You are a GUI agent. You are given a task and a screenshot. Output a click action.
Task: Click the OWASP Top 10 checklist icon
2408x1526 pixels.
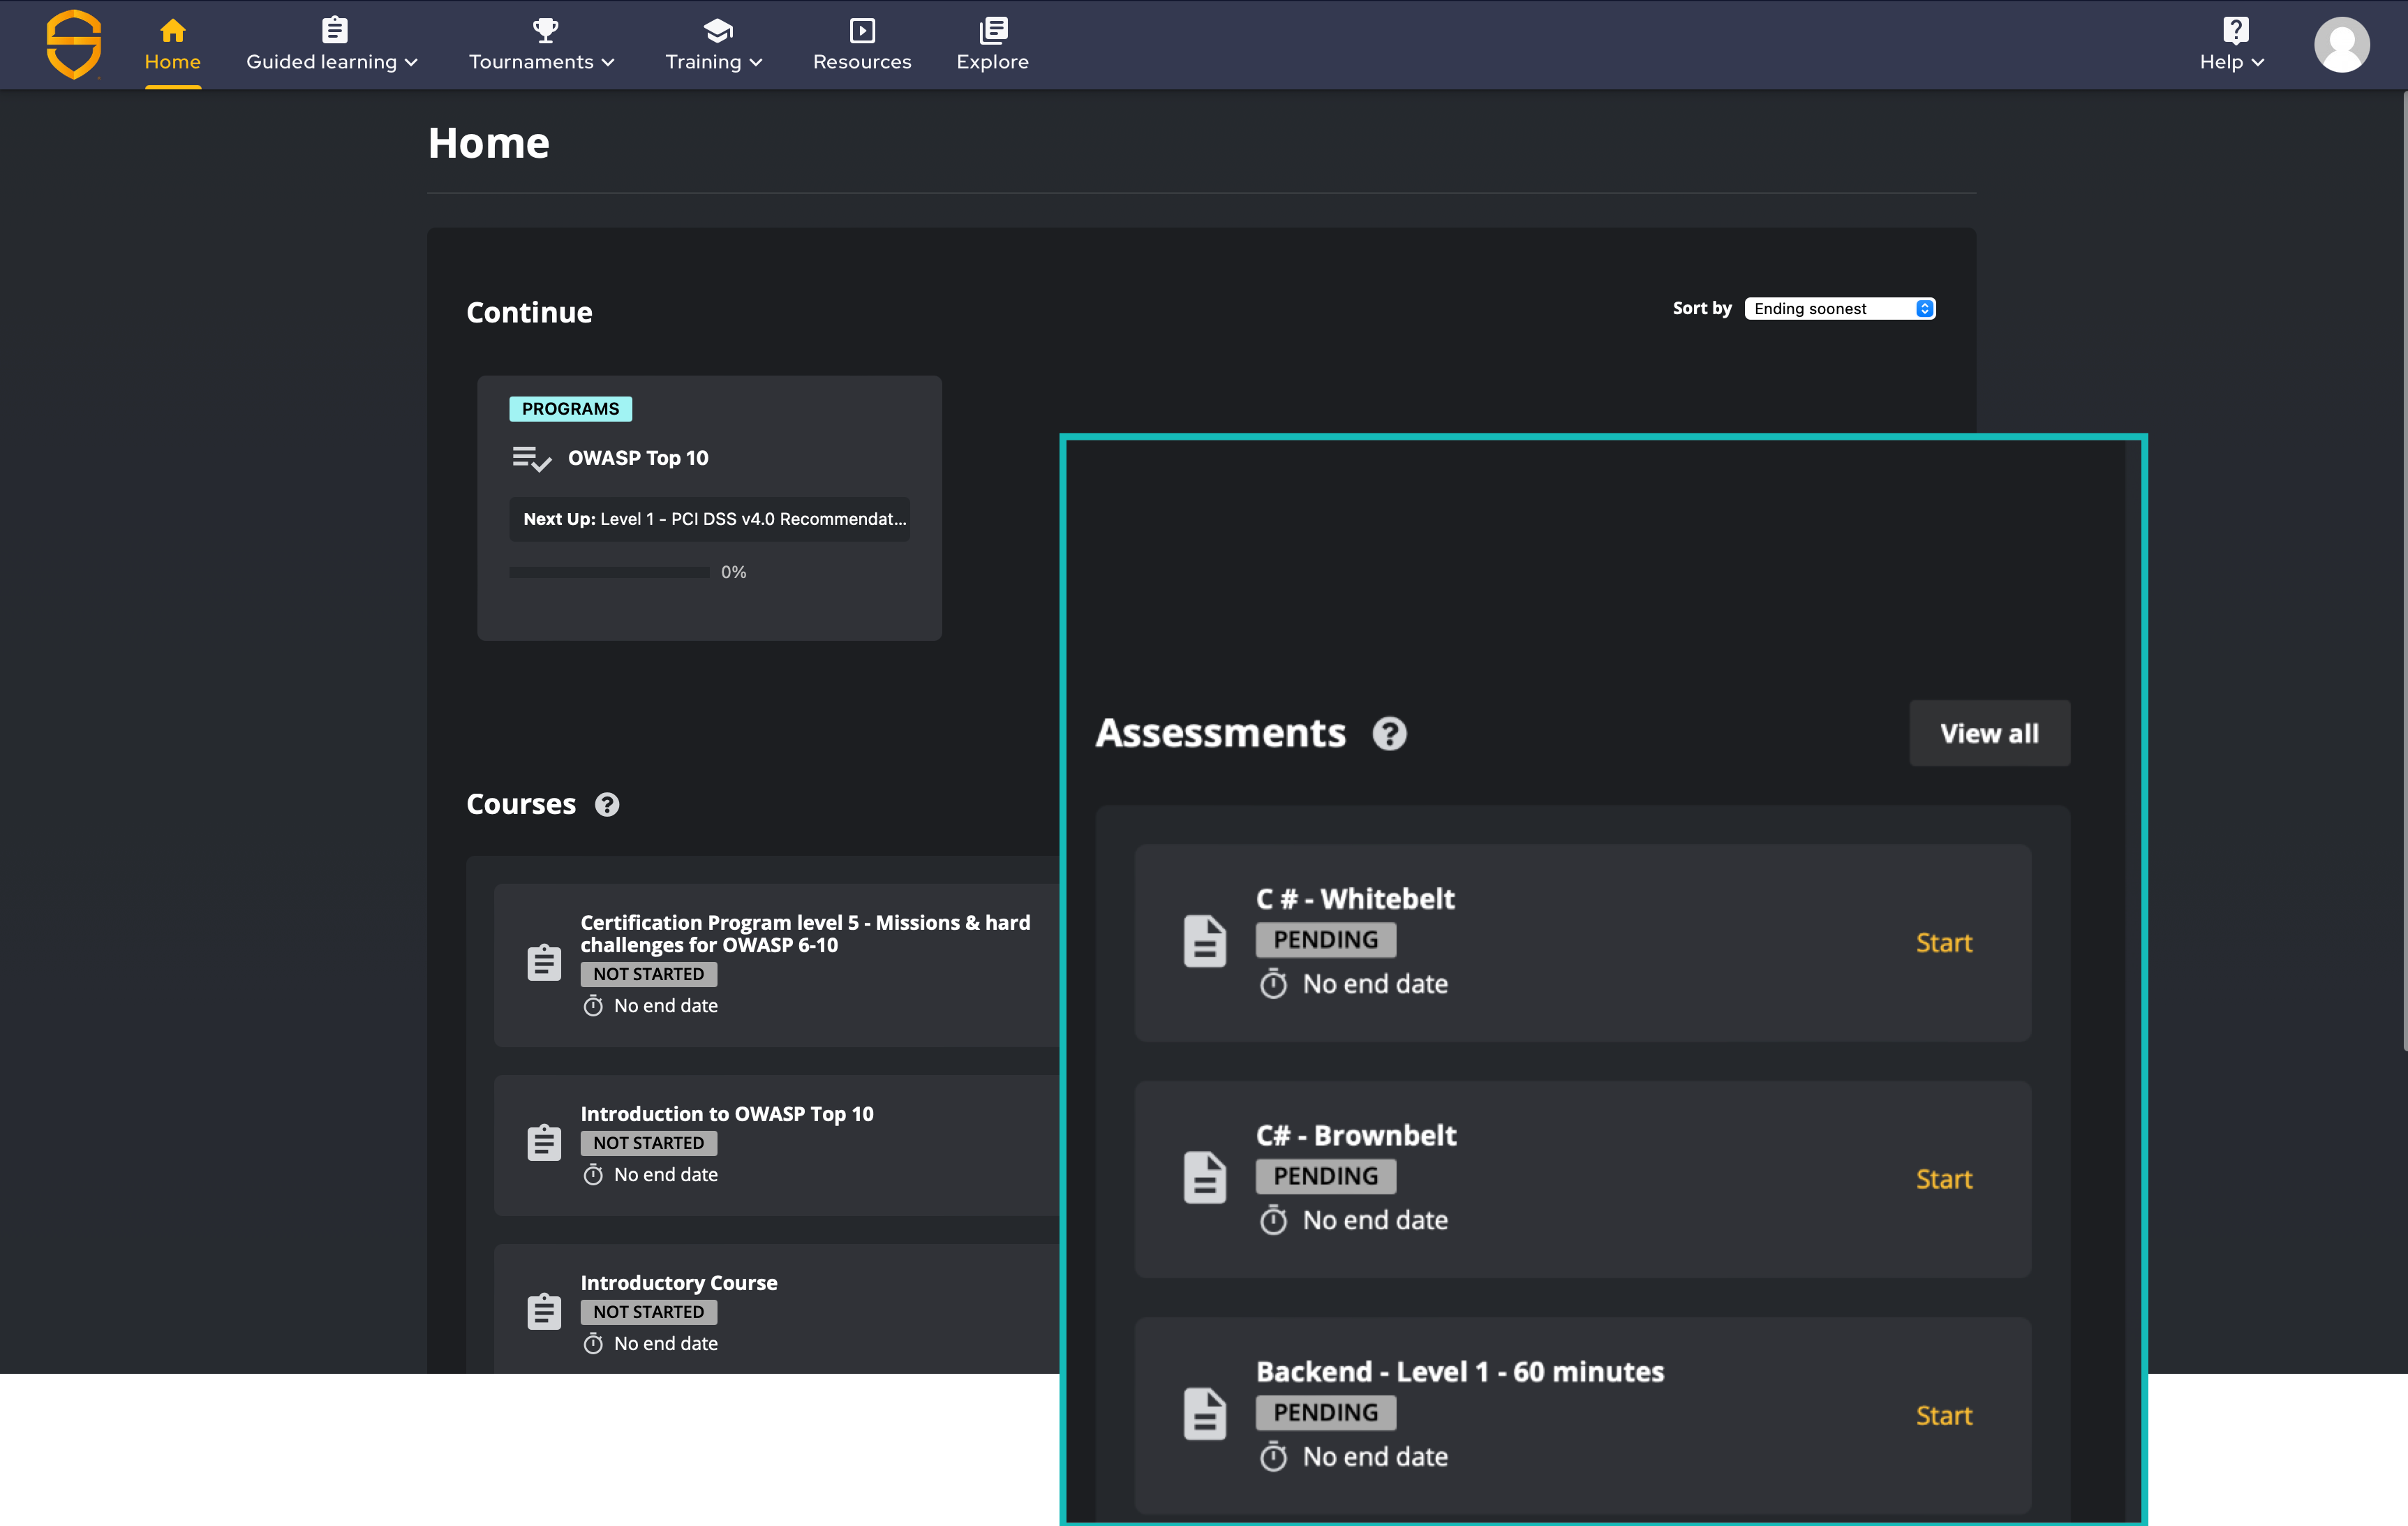tap(531, 459)
